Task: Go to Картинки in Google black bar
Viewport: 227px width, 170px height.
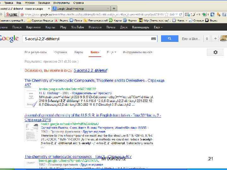Action: click(x=33, y=27)
